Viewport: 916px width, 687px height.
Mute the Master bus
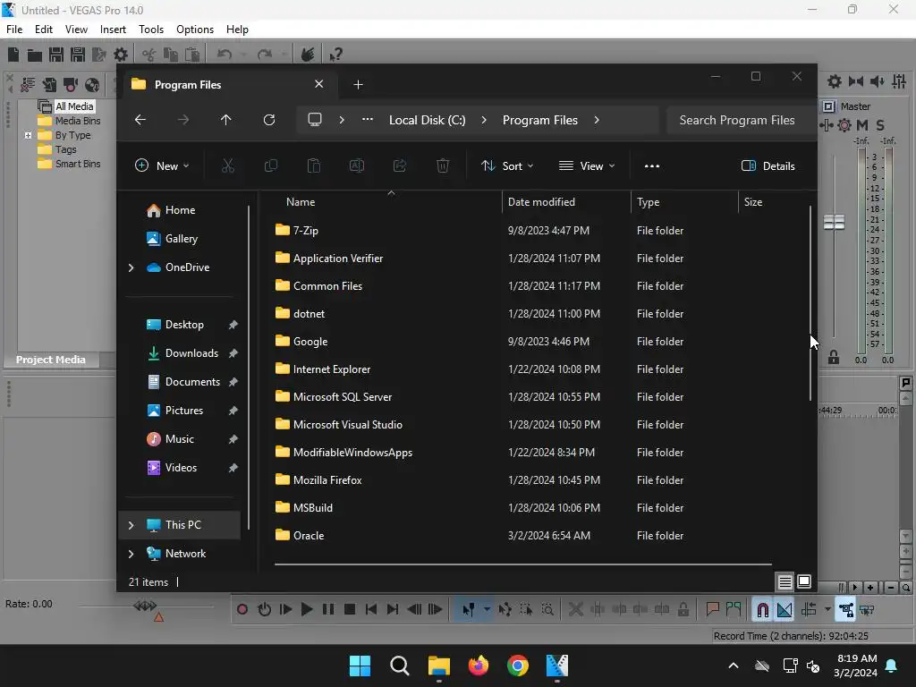coord(862,125)
